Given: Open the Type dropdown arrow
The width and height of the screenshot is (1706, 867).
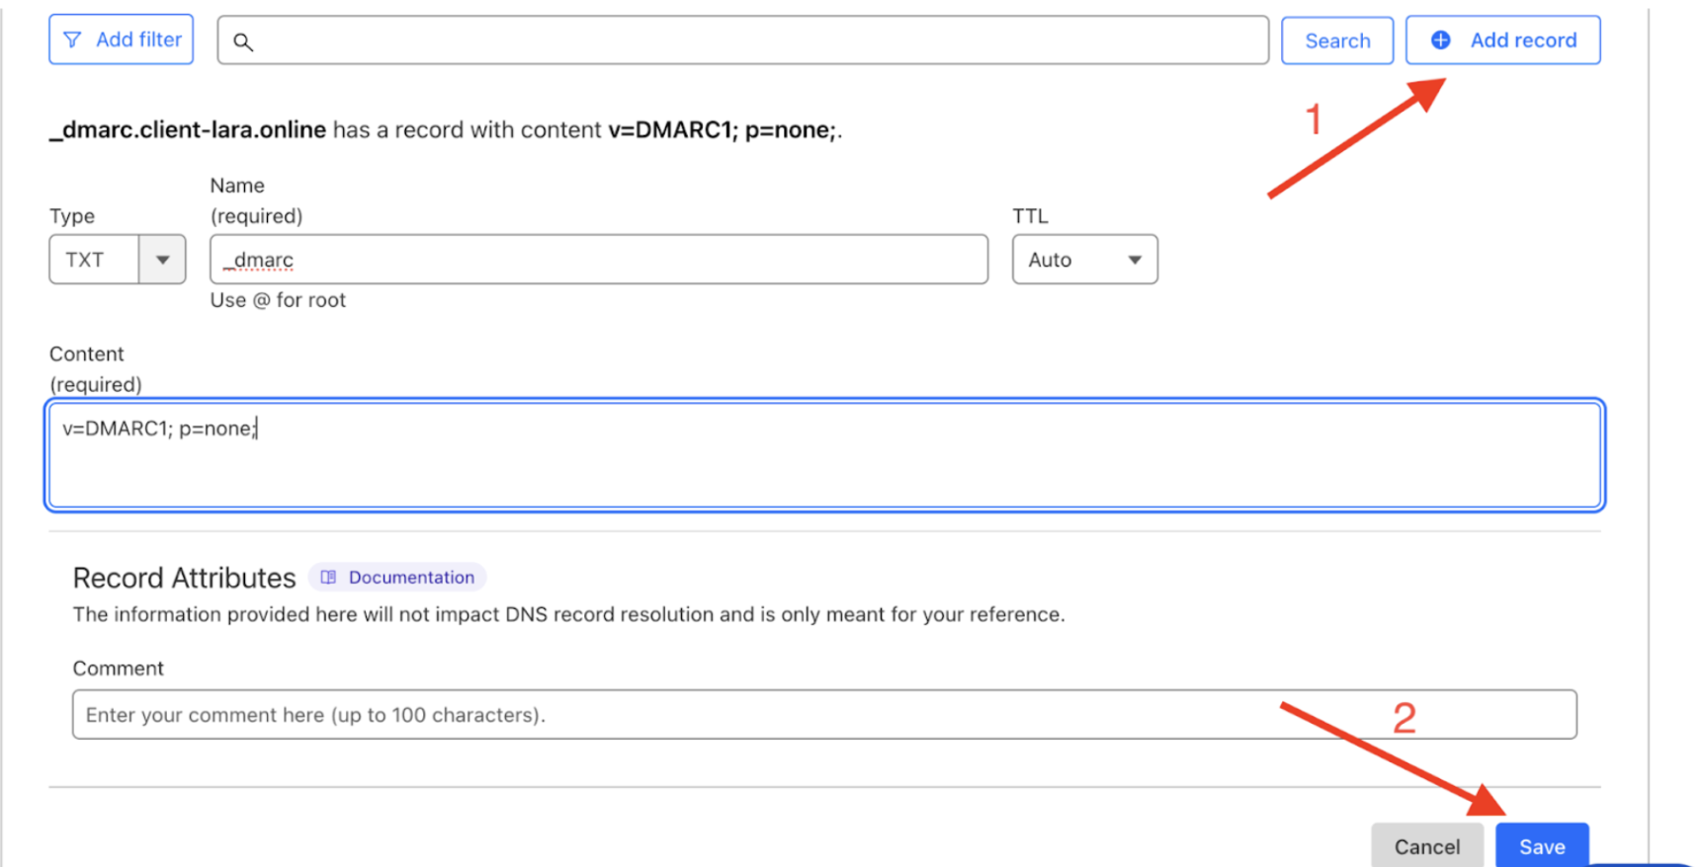Looking at the screenshot, I should tap(162, 260).
